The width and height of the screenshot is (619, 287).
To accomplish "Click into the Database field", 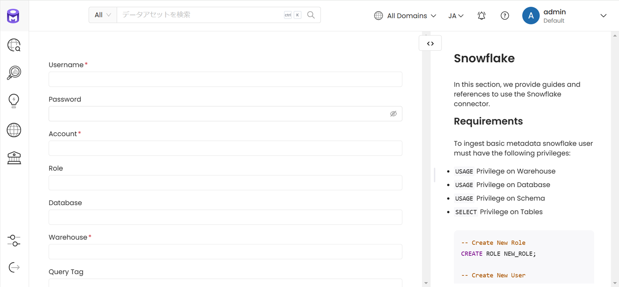I will coord(225,217).
